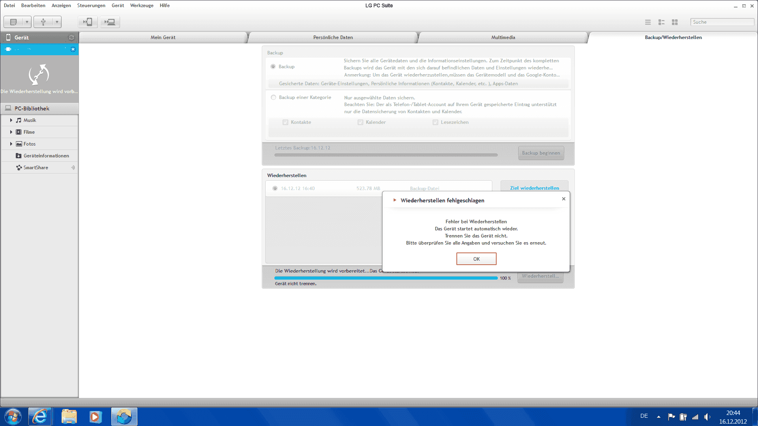
Task: Check the Kalender checkbox
Action: click(360, 122)
